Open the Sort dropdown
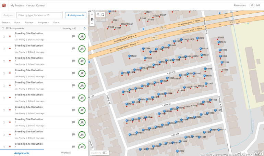Viewport: 264px width, 156px height. 56,23
